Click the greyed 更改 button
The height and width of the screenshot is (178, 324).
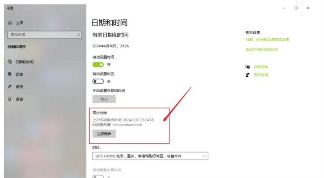[x=104, y=99]
